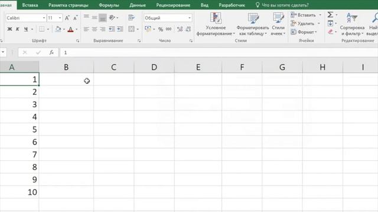Apply red font color with letter A
This screenshot has width=378, height=212.
[70, 29]
